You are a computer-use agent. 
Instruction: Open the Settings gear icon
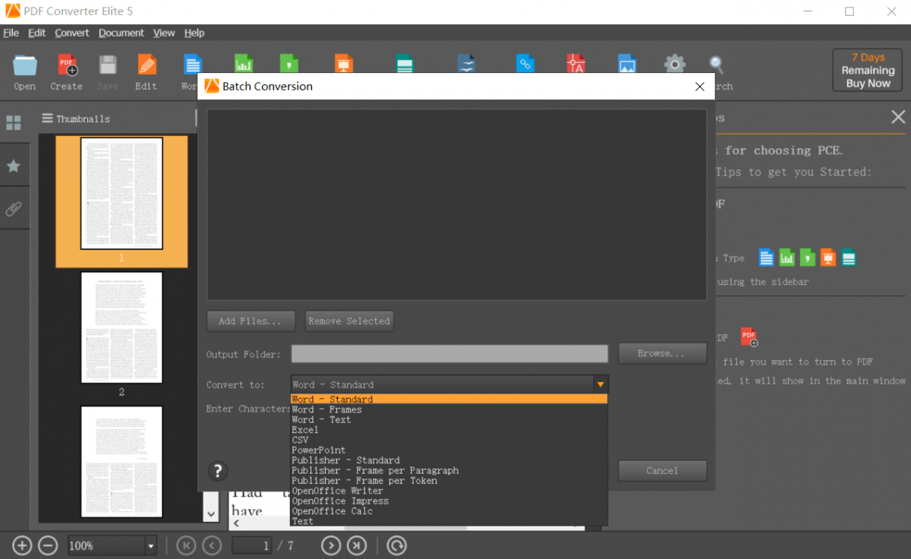tap(674, 64)
